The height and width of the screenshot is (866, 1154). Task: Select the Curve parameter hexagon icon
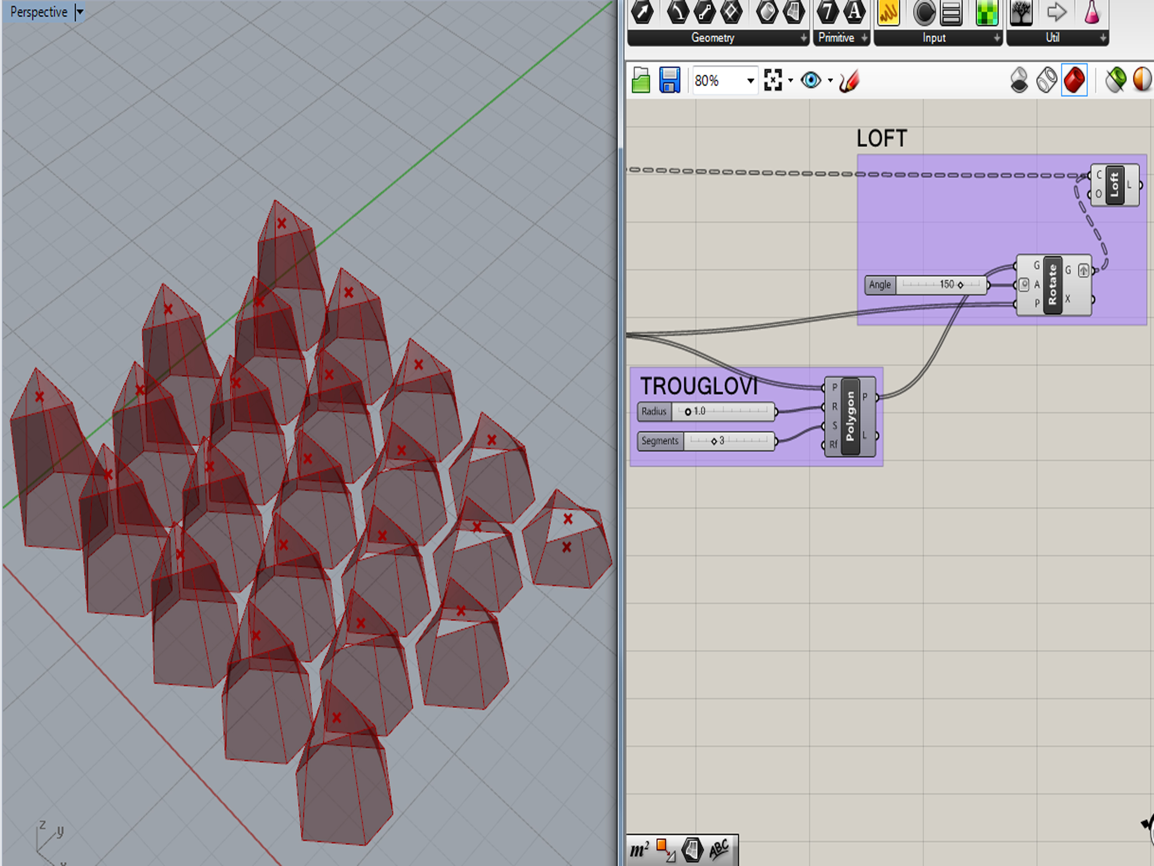[678, 12]
